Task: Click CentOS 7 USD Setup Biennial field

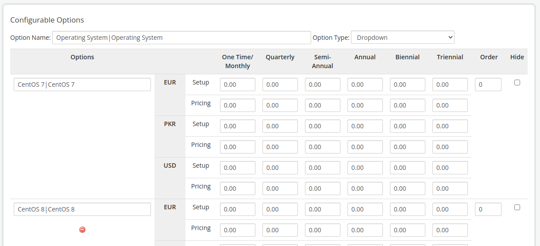Action: tap(408, 168)
